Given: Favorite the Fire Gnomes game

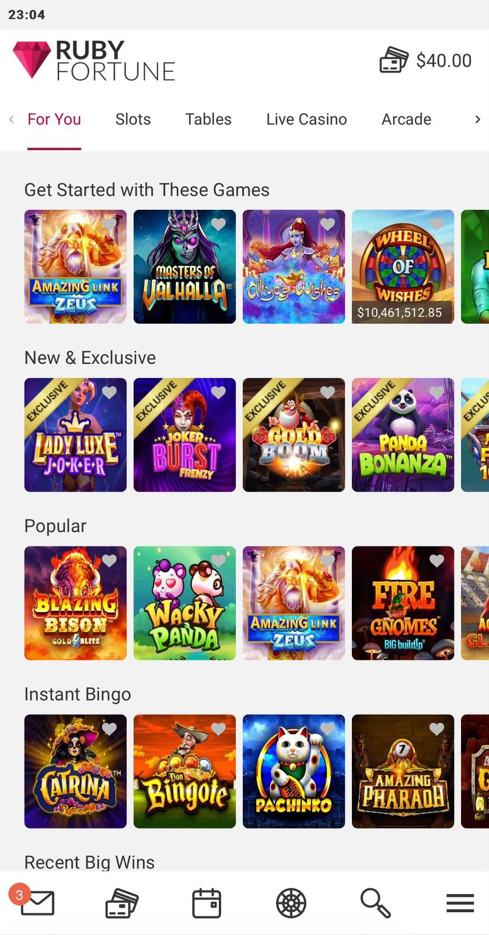Looking at the screenshot, I should pyautogui.click(x=436, y=561).
